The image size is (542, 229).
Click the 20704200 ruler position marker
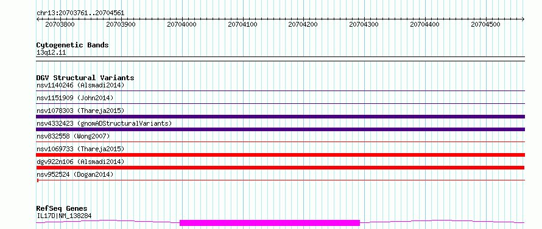coord(303,24)
